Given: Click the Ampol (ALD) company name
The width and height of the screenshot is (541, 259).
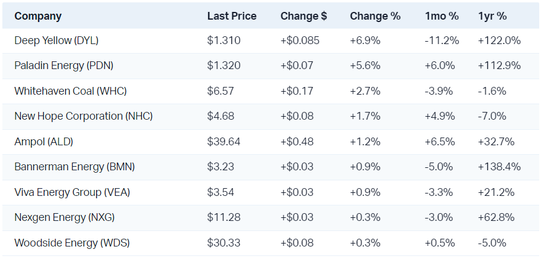Looking at the screenshot, I should [44, 142].
